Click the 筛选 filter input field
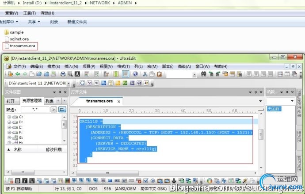The width and height of the screenshot is (305, 194). [x=35, y=110]
